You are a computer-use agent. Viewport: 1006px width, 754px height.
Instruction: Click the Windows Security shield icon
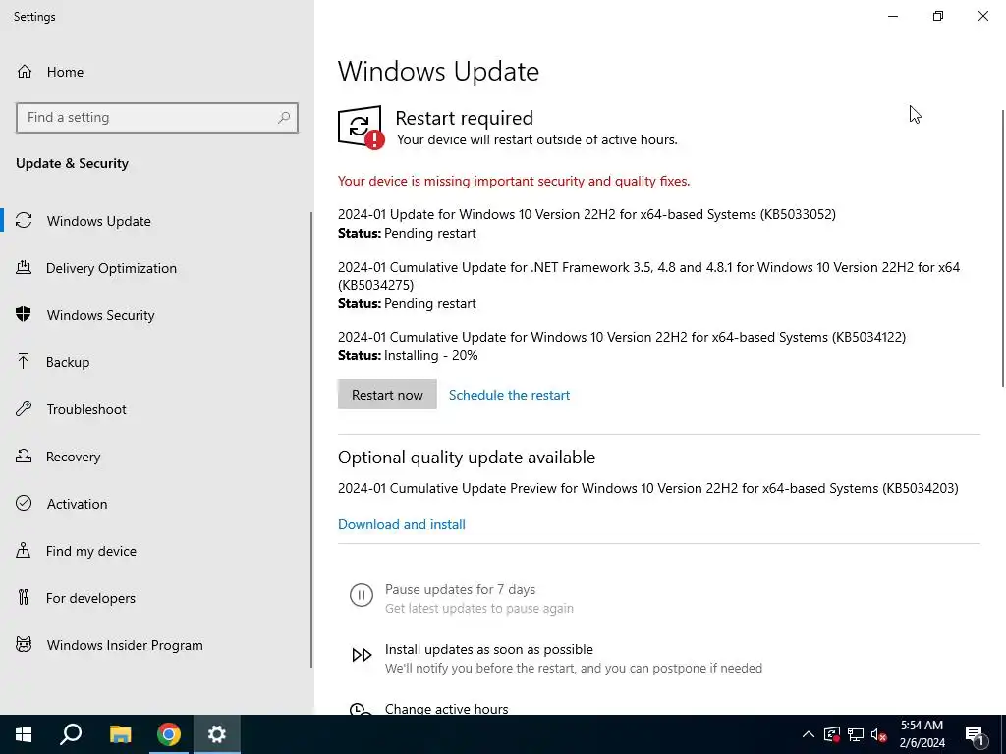[24, 315]
